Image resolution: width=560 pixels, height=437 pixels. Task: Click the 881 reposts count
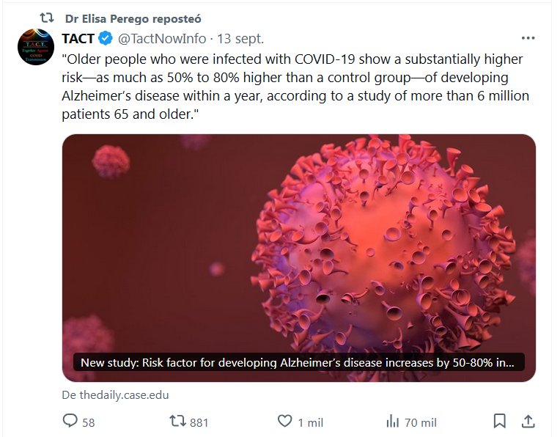coord(199,422)
